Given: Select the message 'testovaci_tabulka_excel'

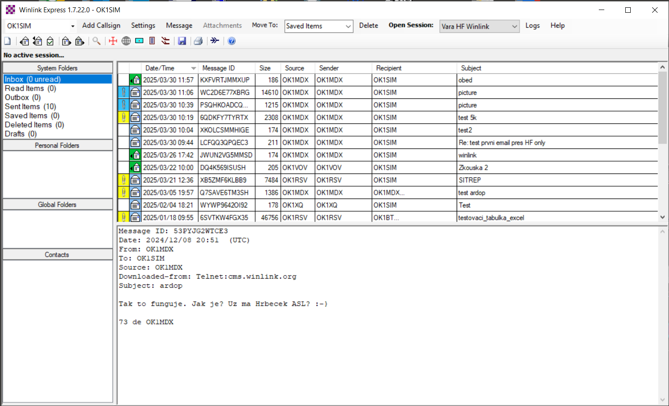Looking at the screenshot, I should coord(388,218).
